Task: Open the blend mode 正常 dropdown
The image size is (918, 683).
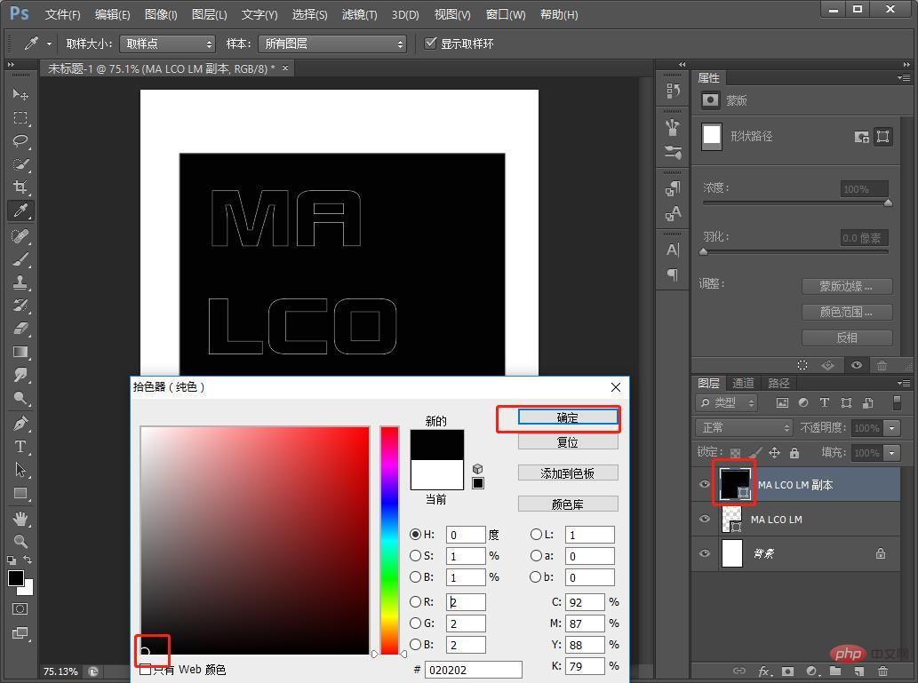Action: pyautogui.click(x=744, y=428)
